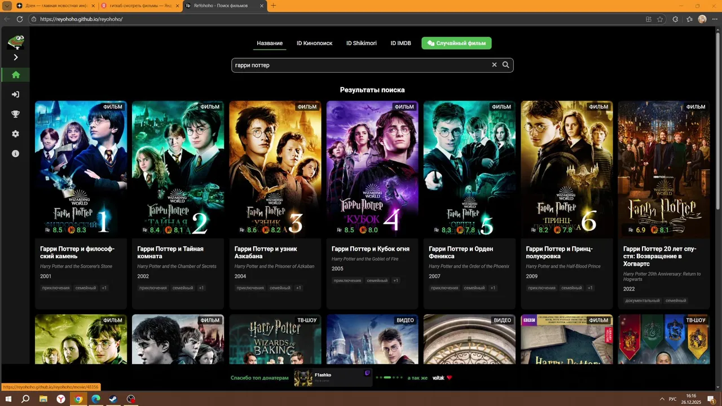
Task: Reload the page
Action: tap(20, 19)
